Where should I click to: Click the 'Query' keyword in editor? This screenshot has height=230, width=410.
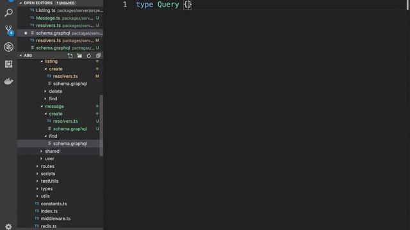[x=168, y=4]
